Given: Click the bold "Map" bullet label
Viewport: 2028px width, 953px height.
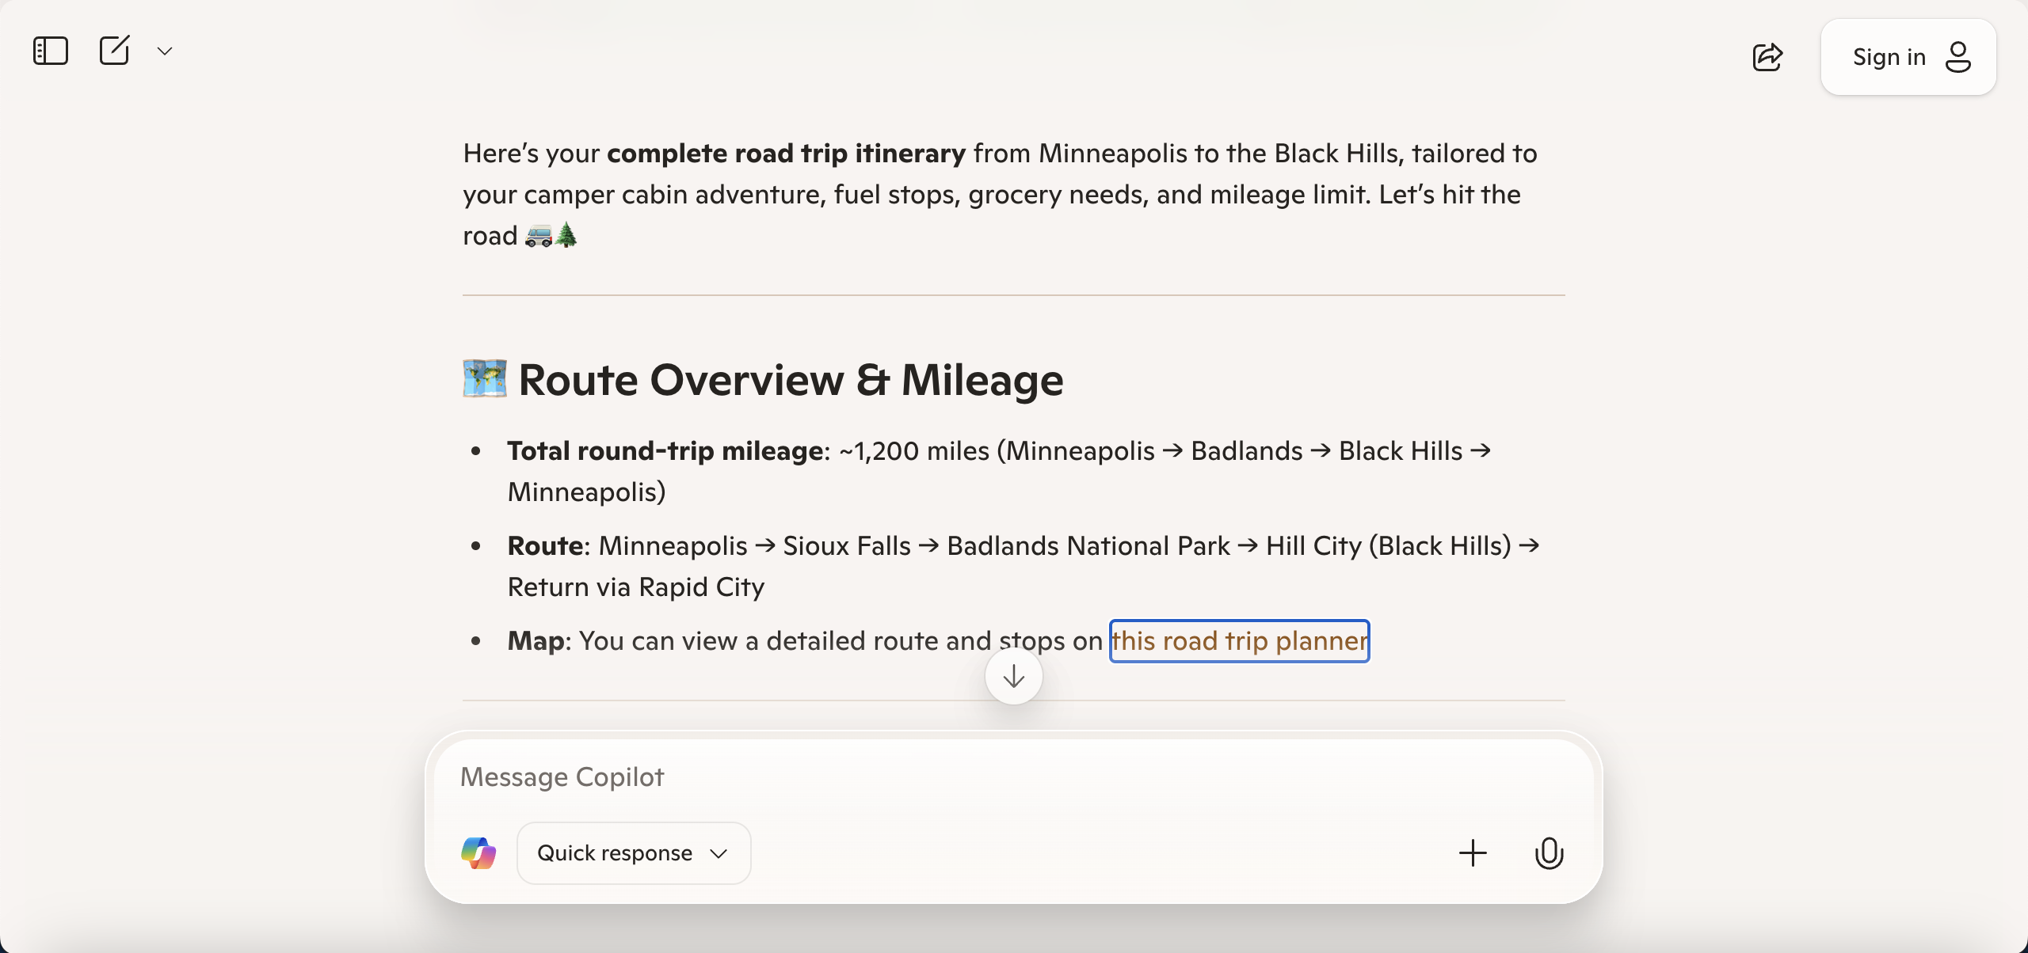Looking at the screenshot, I should [x=535, y=640].
